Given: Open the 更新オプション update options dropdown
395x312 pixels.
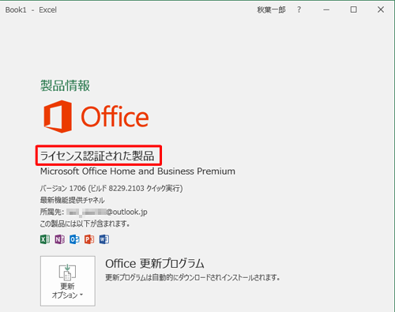Looking at the screenshot, I should (68, 281).
